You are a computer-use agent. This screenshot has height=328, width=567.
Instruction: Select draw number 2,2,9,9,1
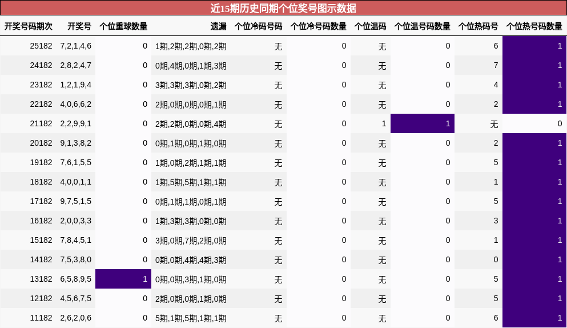[75, 124]
